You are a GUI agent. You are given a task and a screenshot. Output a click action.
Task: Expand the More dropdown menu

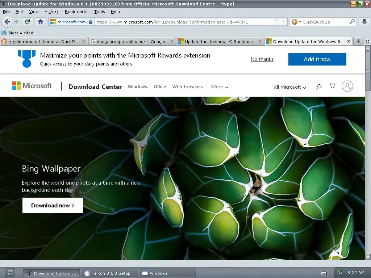click(220, 87)
